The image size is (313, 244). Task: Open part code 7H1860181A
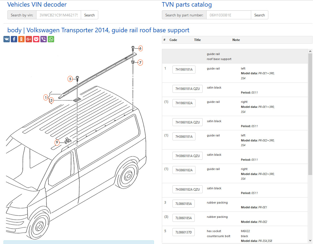tap(184, 70)
